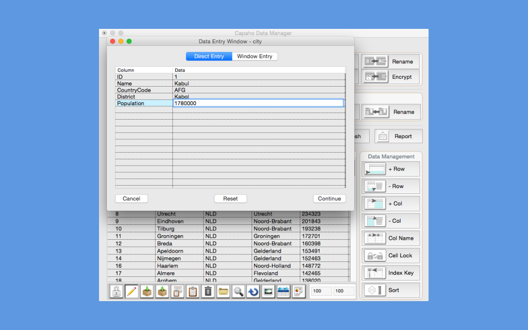Reset the data entry form

(x=230, y=199)
